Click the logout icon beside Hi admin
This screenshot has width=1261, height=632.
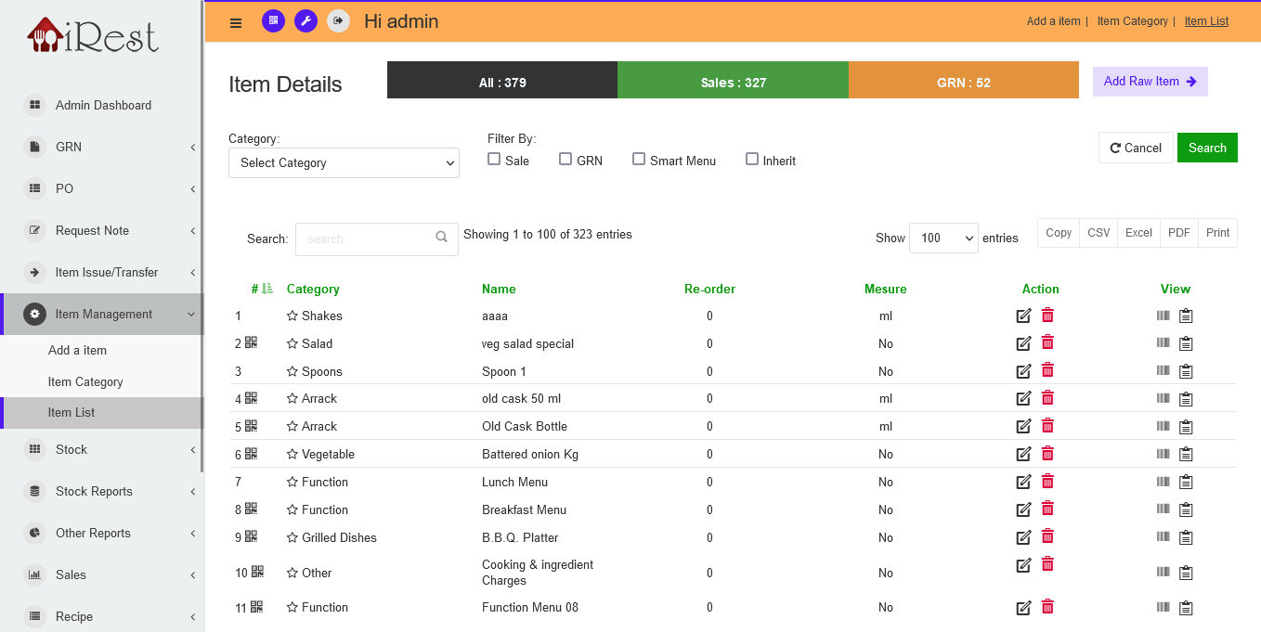tap(338, 20)
